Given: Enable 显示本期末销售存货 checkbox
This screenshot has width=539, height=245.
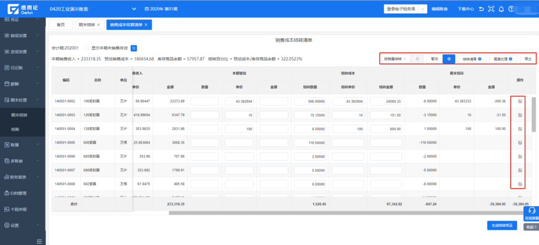Looking at the screenshot, I should pos(87,48).
